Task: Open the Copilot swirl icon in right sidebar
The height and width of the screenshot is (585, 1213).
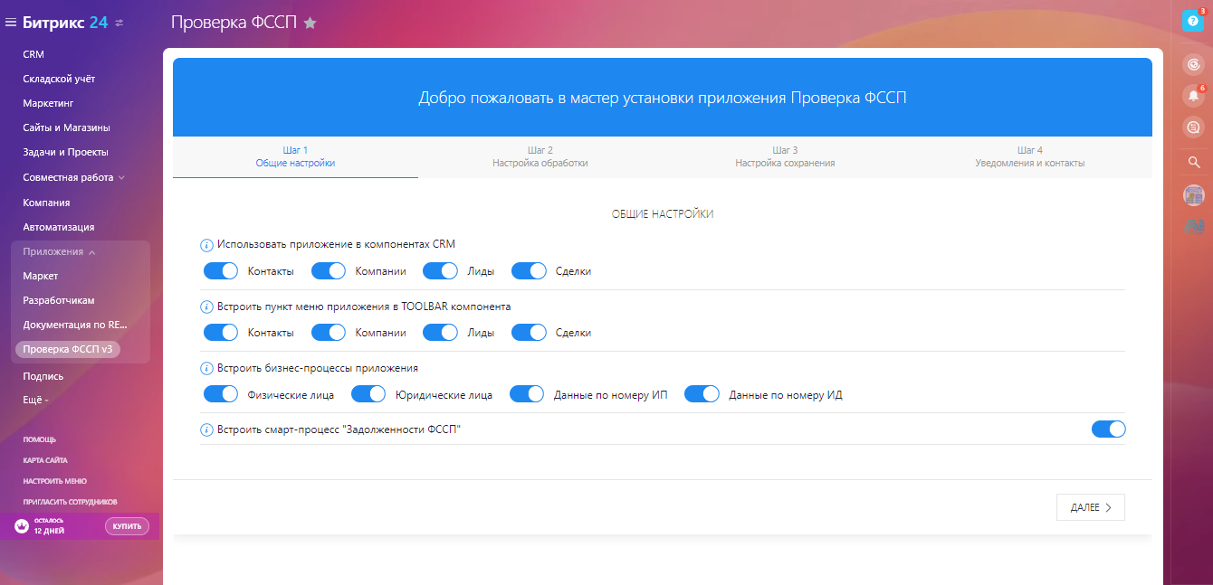Action: 1194,64
